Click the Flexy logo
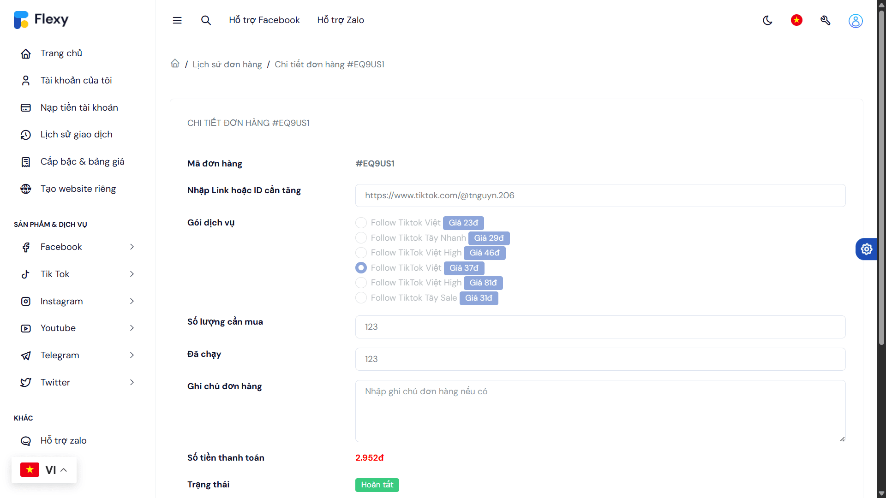Viewport: 886px width, 498px height. click(x=41, y=20)
